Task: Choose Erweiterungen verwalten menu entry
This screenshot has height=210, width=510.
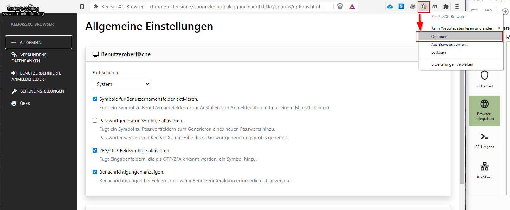Action: coord(461,64)
